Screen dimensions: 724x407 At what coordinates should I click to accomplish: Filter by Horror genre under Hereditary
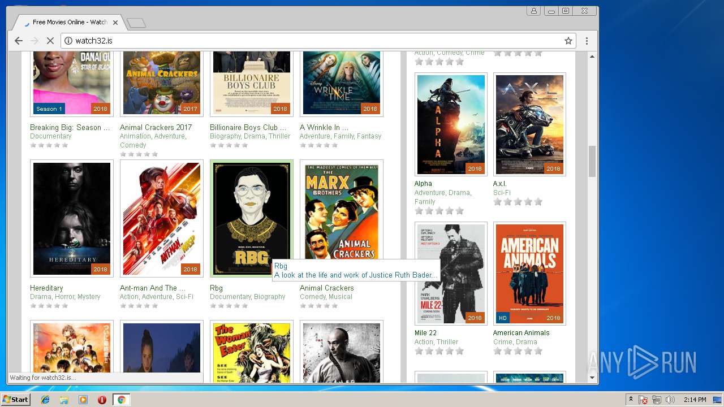coord(65,297)
